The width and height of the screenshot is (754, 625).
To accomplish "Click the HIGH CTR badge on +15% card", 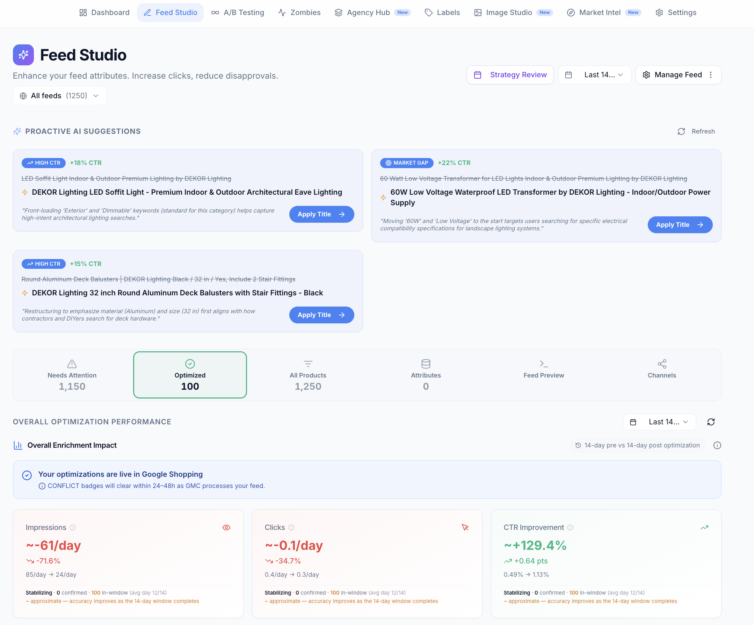I will tap(43, 264).
